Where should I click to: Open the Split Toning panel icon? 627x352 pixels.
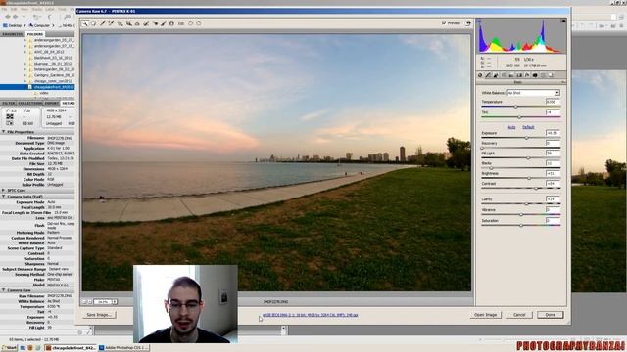click(x=511, y=75)
